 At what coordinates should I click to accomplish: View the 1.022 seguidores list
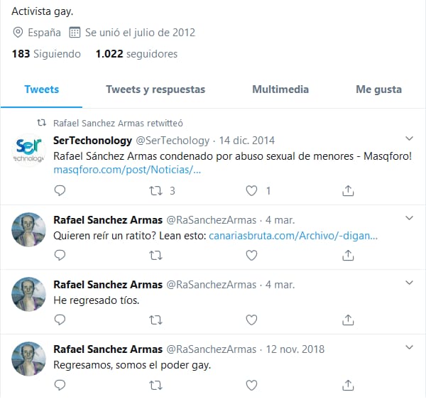136,54
